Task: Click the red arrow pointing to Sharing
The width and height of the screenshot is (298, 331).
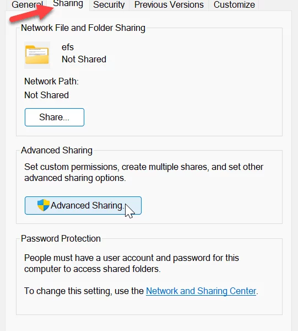Action: 31,13
